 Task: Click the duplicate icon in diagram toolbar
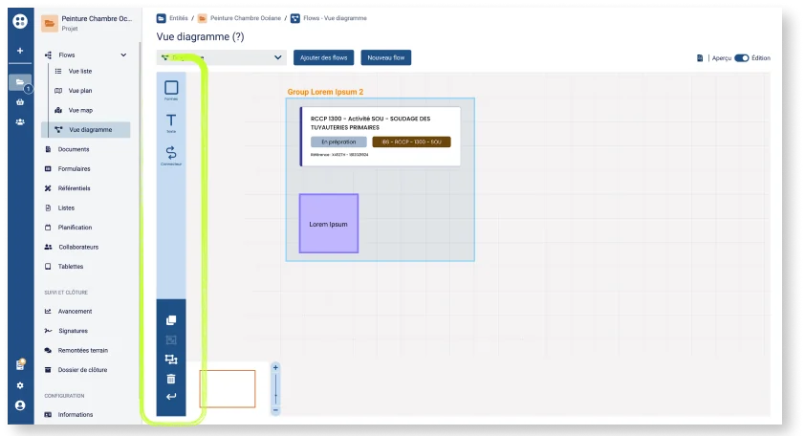[x=171, y=320]
